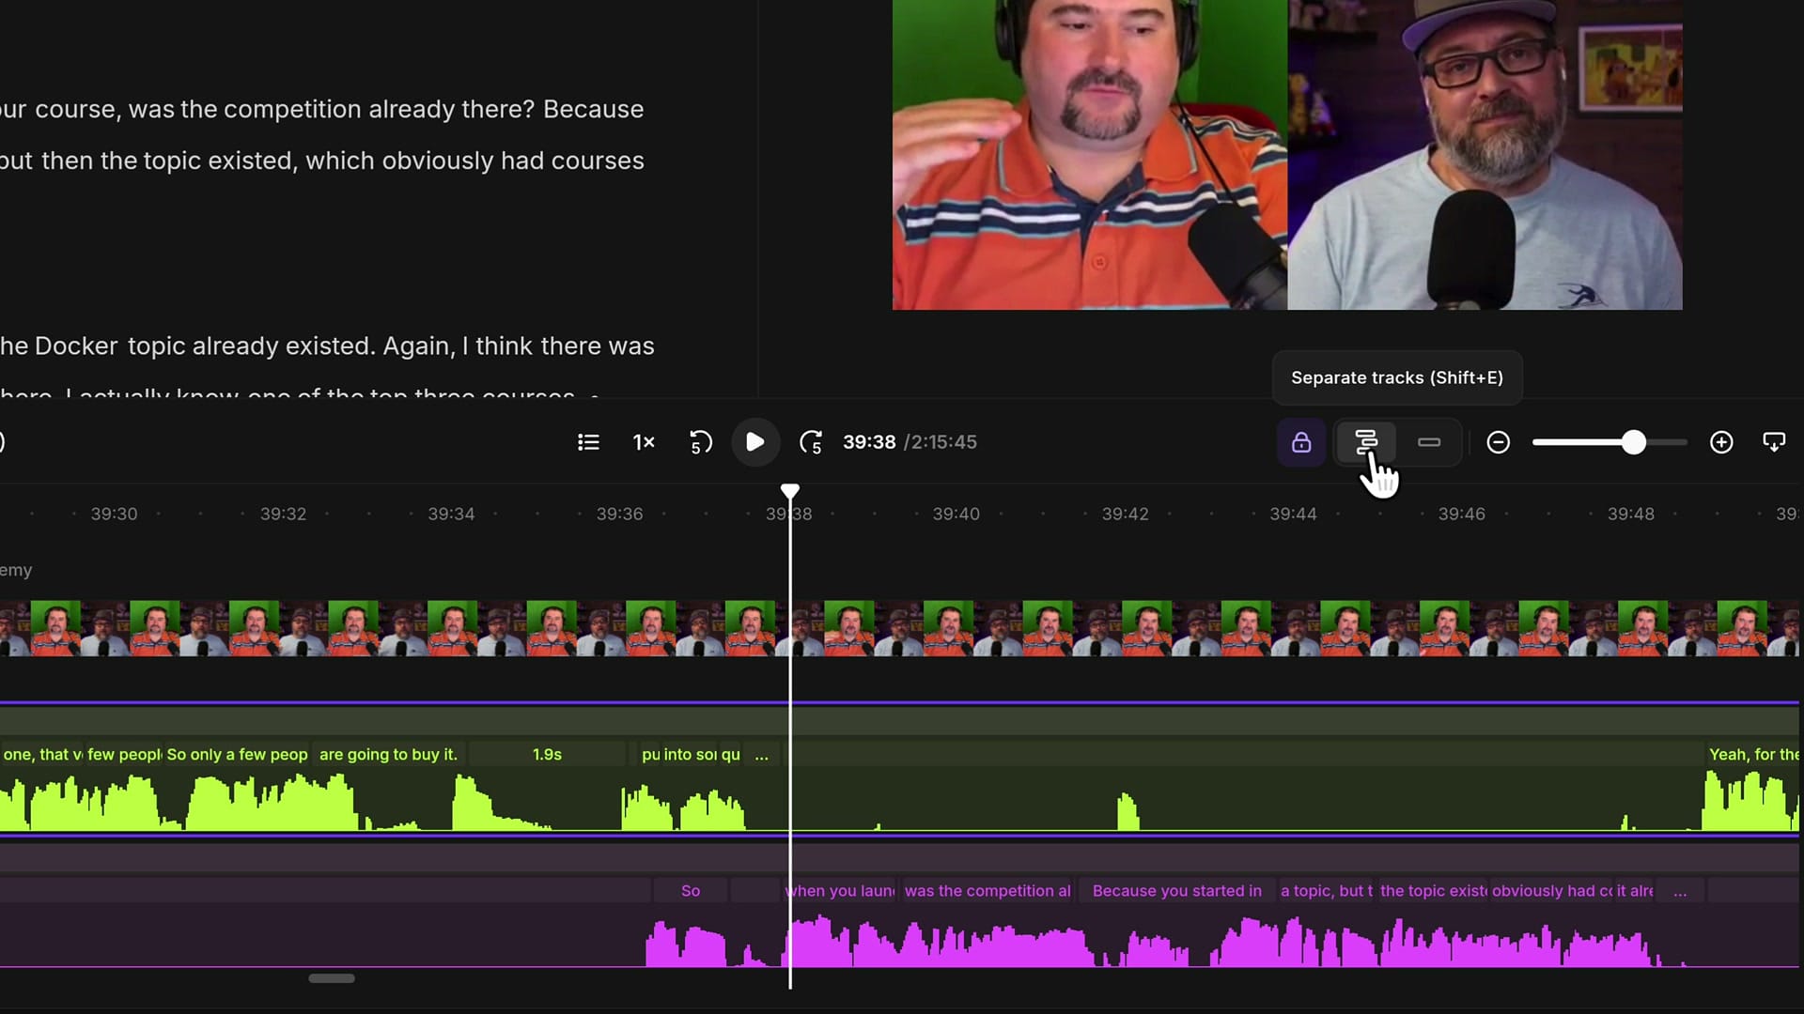Click the 39:38 current time display
This screenshot has height=1014, width=1804.
[869, 442]
